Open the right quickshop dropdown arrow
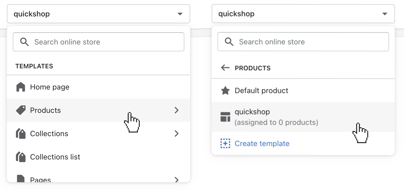The image size is (404, 196). [385, 14]
